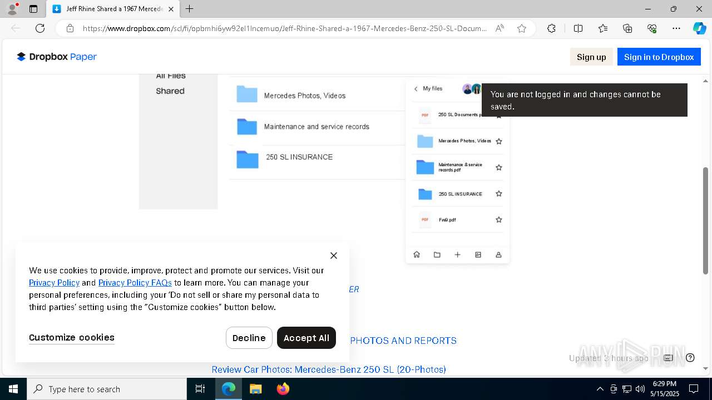Star the Mercedes Photos, Videos mobile row
This screenshot has height=400, width=712.
click(499, 142)
